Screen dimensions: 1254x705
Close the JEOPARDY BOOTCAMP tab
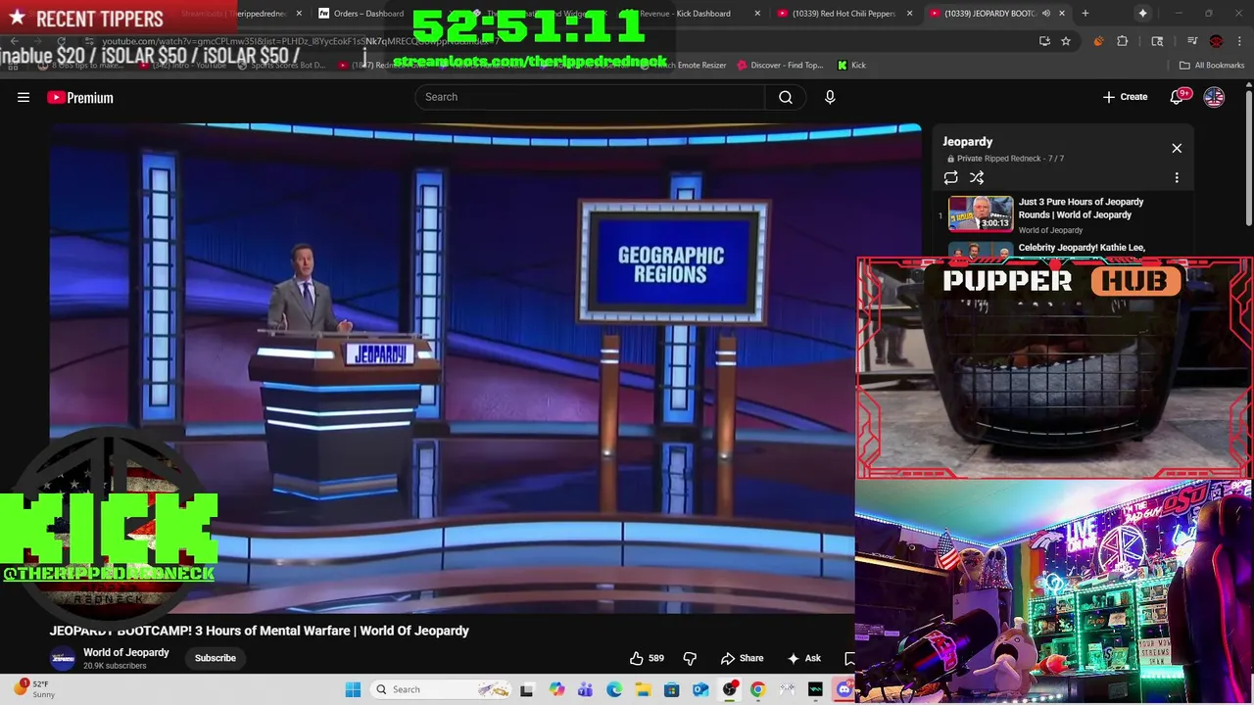pyautogui.click(x=1062, y=14)
